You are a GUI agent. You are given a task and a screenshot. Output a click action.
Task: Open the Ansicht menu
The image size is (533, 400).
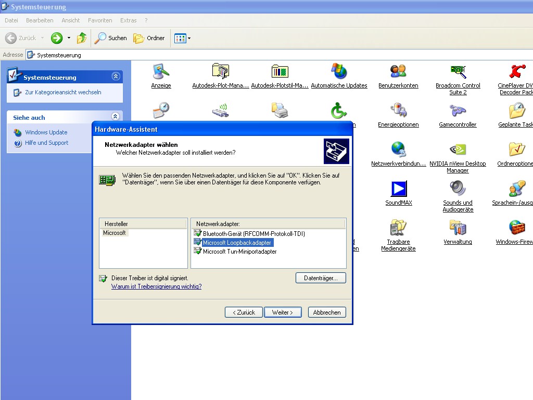point(71,20)
